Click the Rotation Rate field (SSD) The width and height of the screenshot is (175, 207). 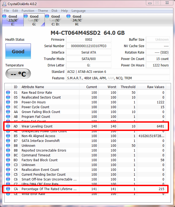[158, 52]
